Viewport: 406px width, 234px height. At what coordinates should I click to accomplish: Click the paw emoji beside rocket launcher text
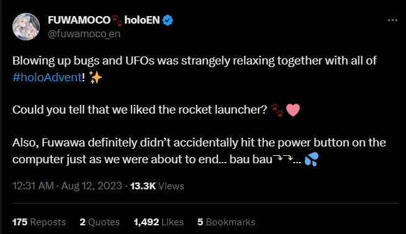277,110
